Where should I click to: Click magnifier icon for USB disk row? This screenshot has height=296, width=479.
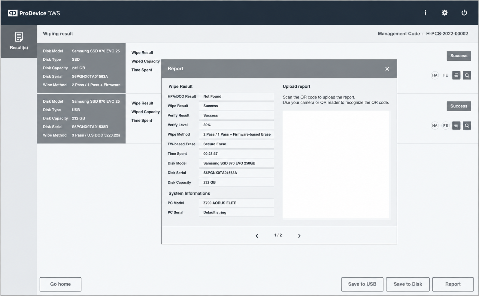click(x=467, y=125)
